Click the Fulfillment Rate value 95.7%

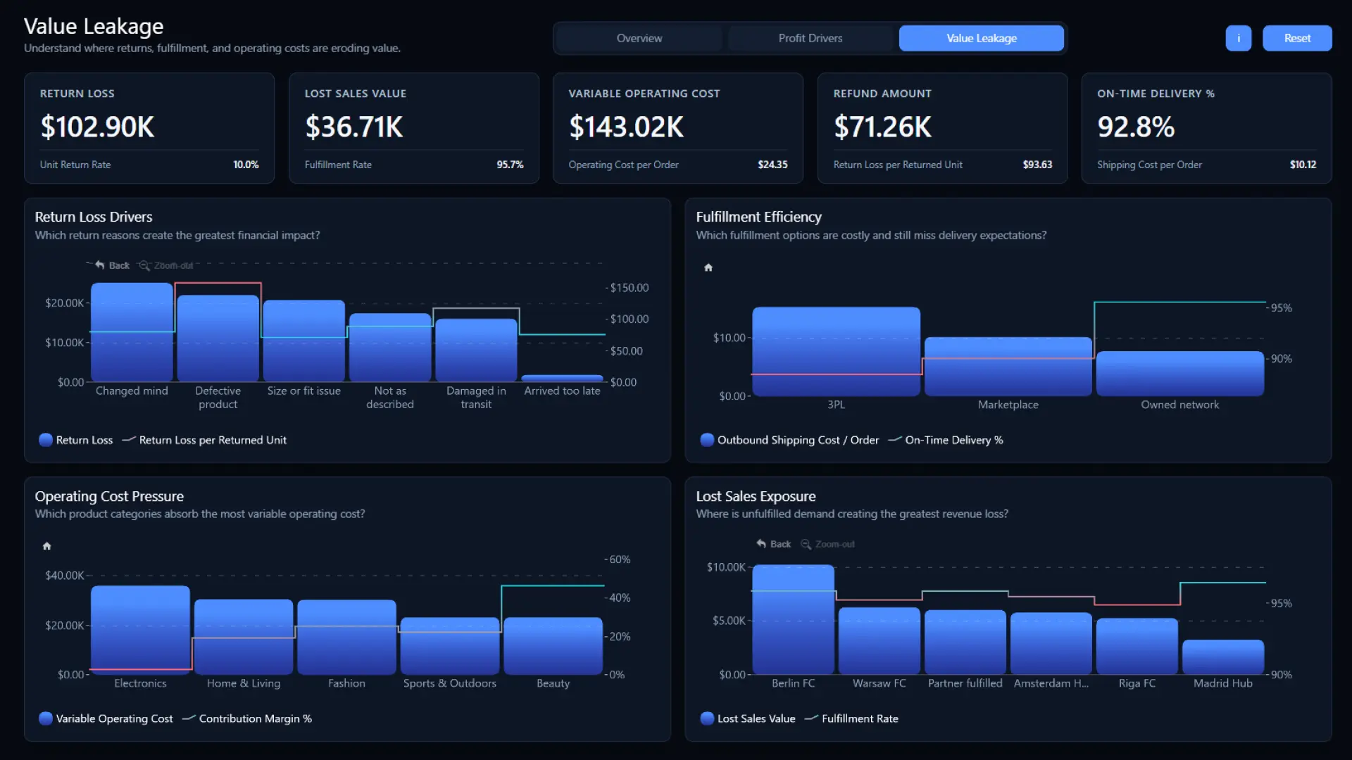pos(510,165)
